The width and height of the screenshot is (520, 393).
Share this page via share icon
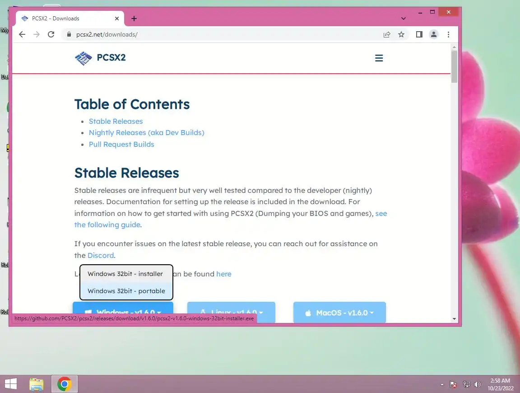[387, 34]
